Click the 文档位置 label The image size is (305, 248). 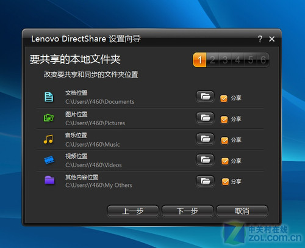[x=76, y=93]
